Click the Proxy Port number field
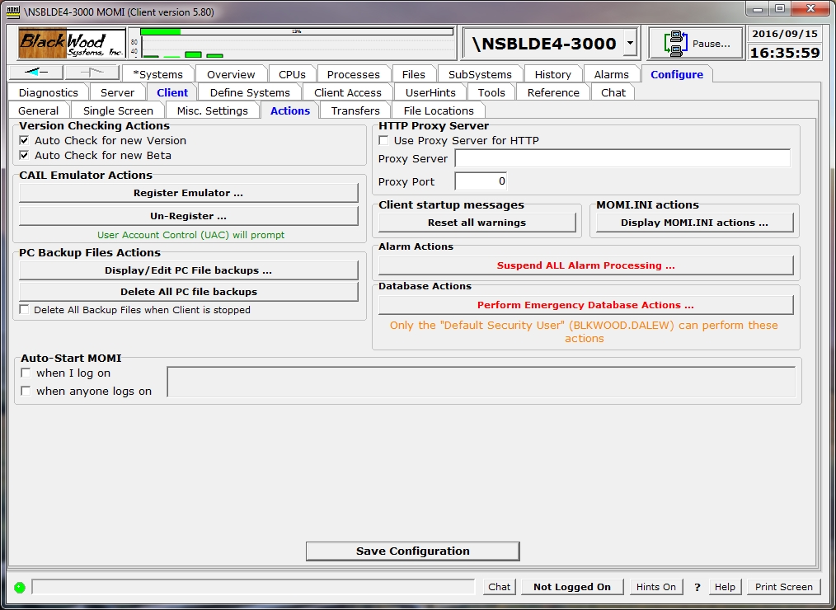 coord(480,181)
